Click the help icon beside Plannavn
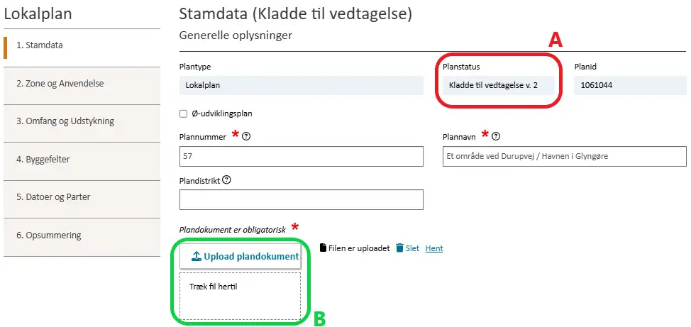 click(x=496, y=137)
